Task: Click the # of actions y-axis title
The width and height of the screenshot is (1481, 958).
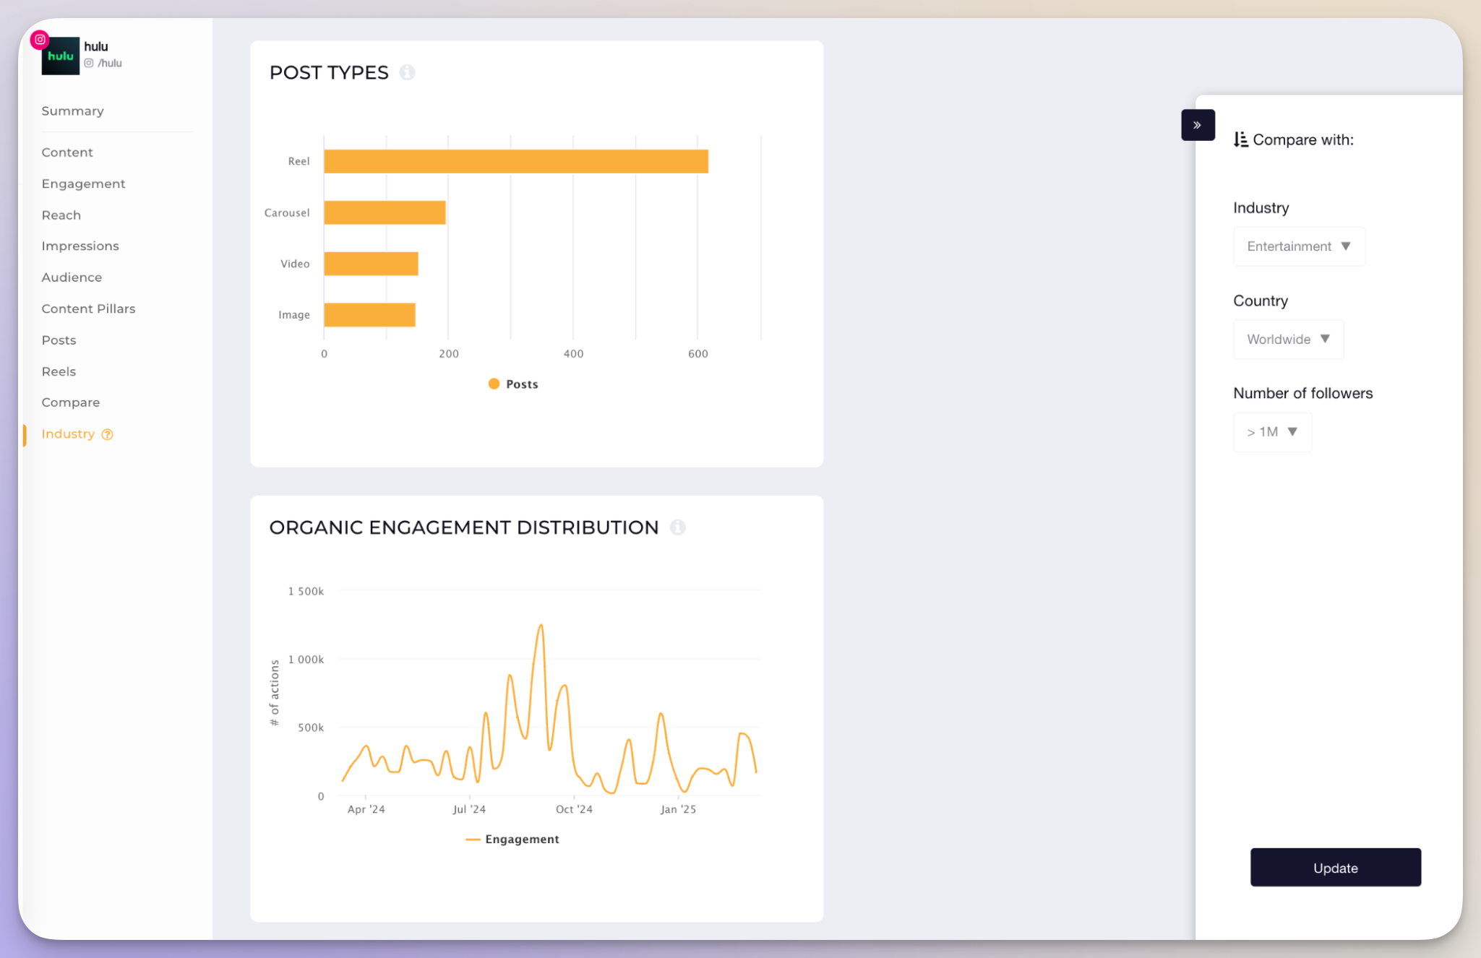Action: 275,693
